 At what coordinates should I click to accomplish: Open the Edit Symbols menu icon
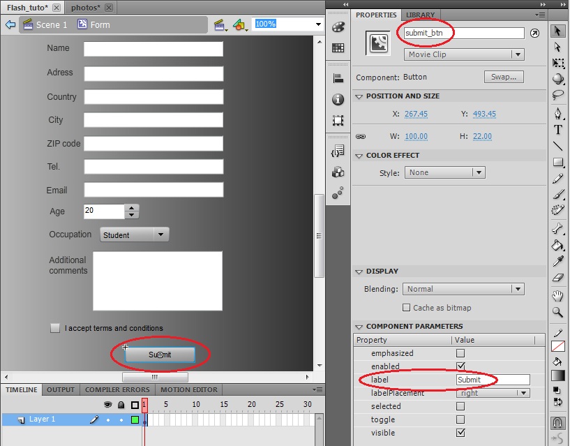(x=240, y=25)
